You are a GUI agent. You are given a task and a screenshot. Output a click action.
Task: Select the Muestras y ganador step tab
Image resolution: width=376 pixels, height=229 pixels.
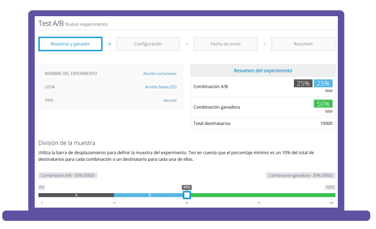coord(70,44)
